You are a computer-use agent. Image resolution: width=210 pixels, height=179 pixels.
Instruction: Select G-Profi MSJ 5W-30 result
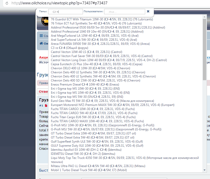point(106,129)
